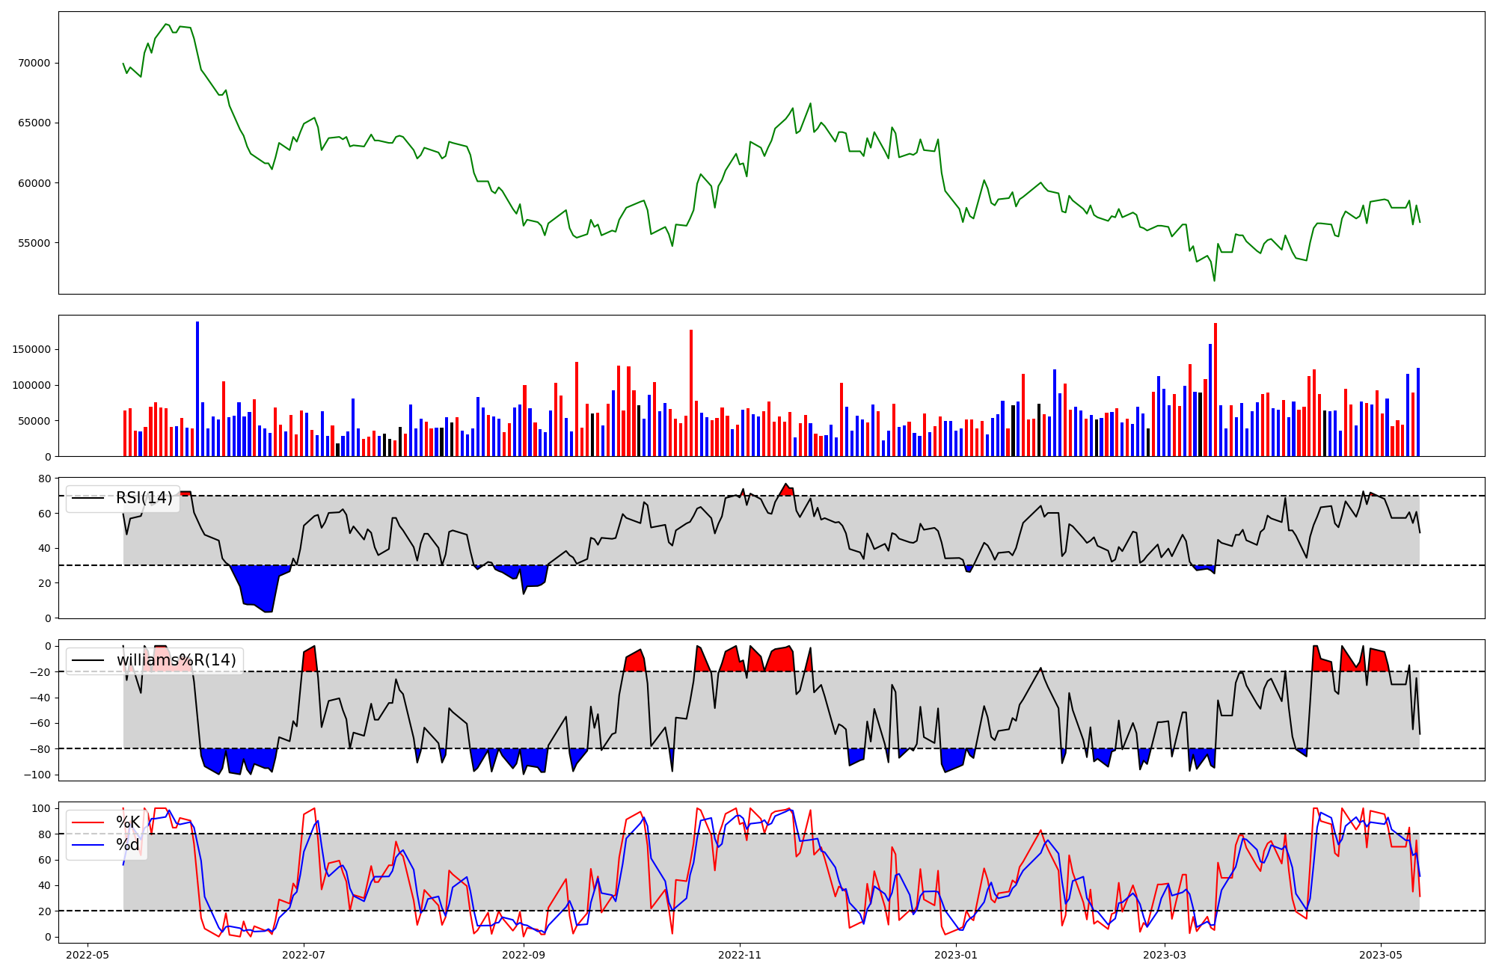
Task: Click the -100 tick on williams%R axis
Action: 37,775
